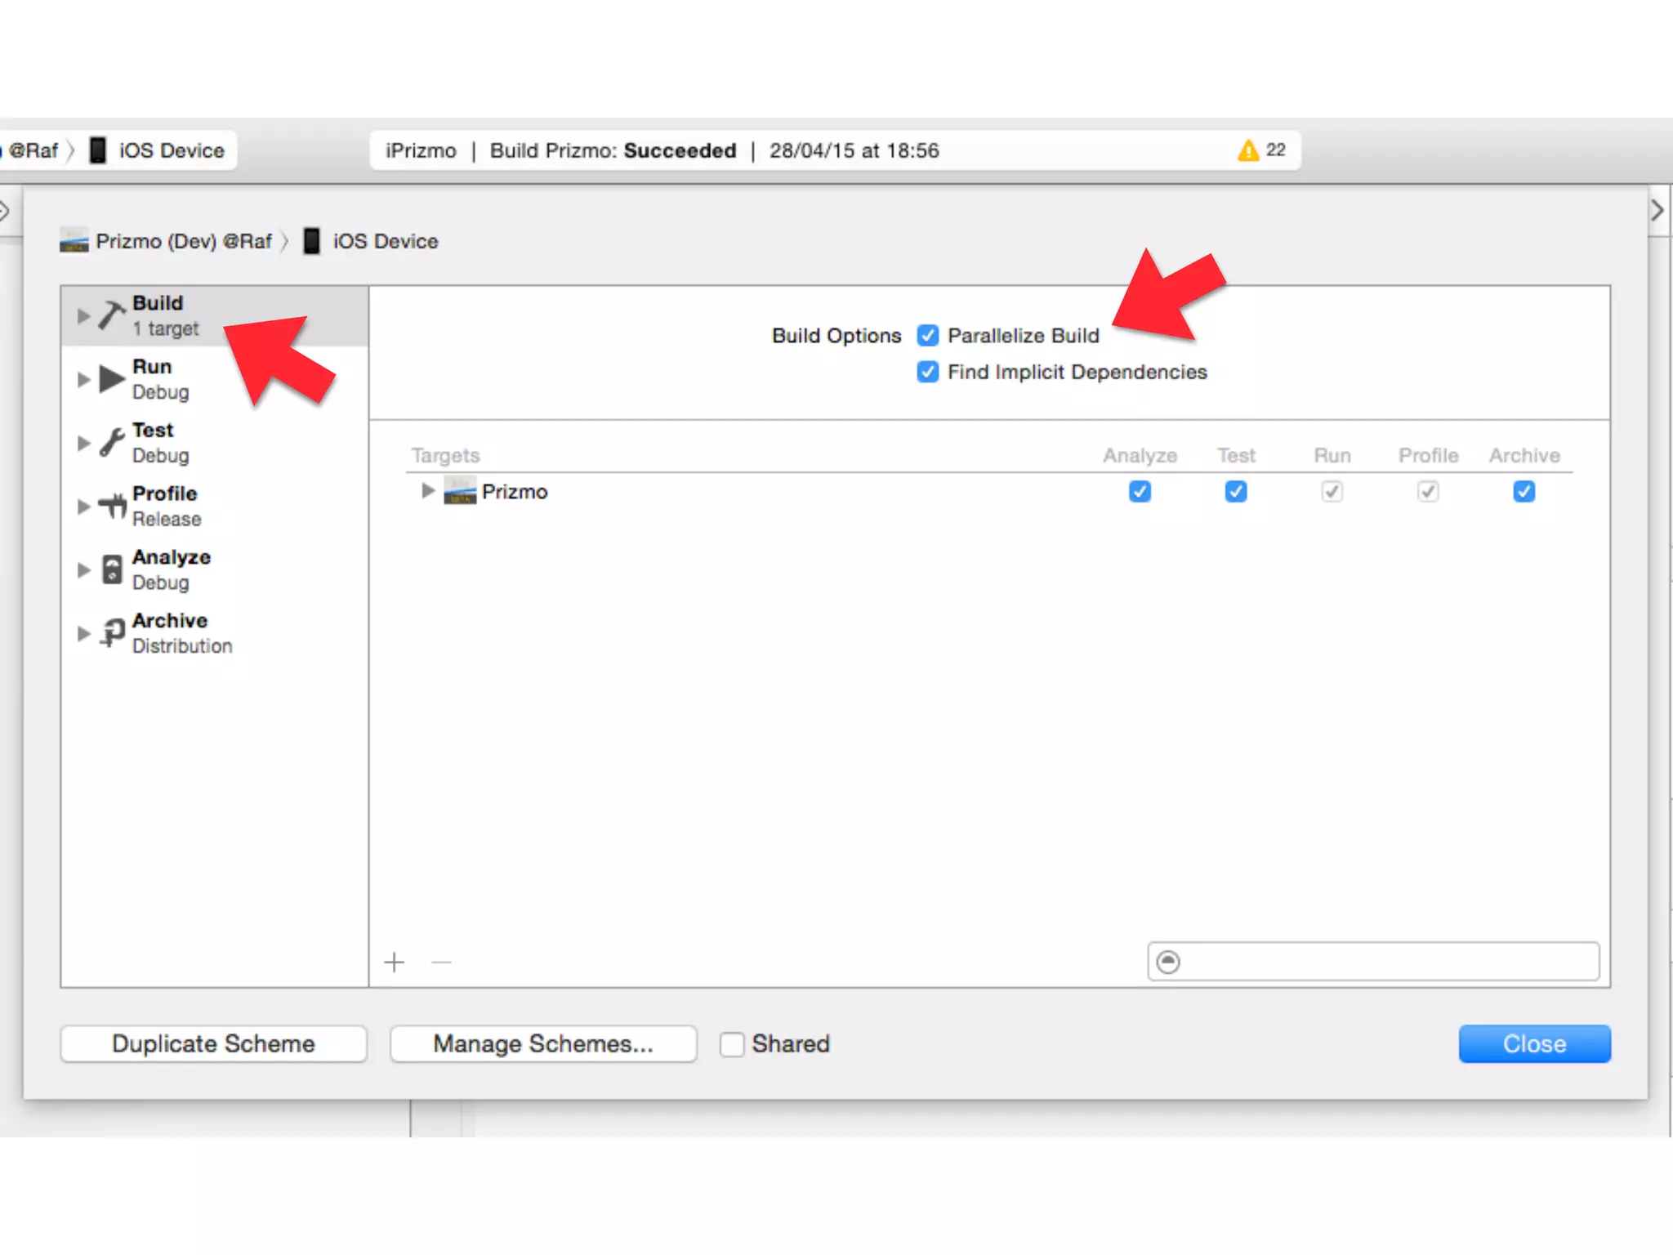Click the Archive icon in scheme list
1673x1255 pixels.
pyautogui.click(x=112, y=632)
